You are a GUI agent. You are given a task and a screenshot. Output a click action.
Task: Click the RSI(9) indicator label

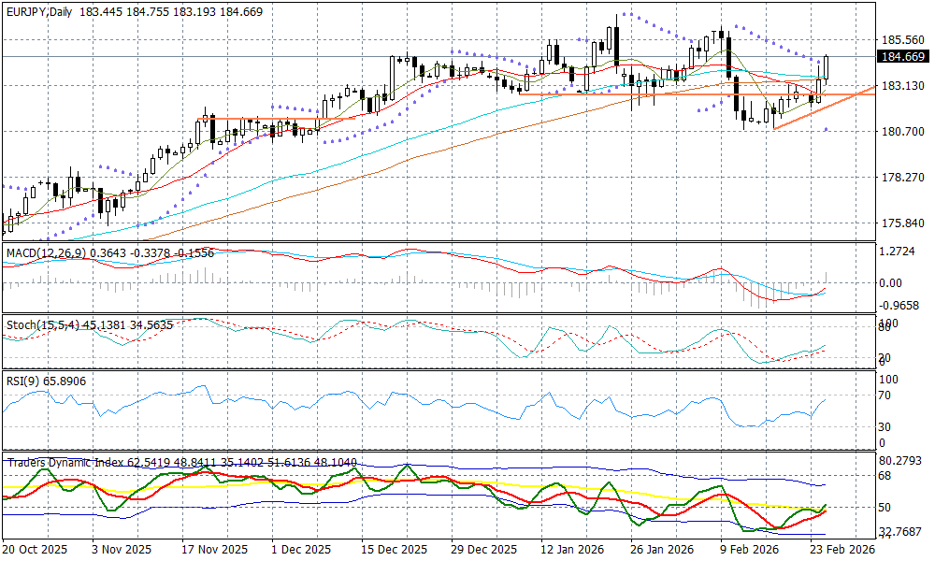tap(22, 383)
